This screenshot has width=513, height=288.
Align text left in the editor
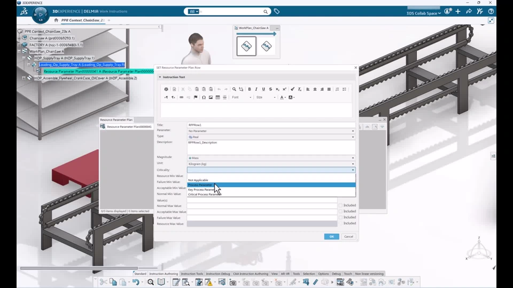[x=308, y=89]
